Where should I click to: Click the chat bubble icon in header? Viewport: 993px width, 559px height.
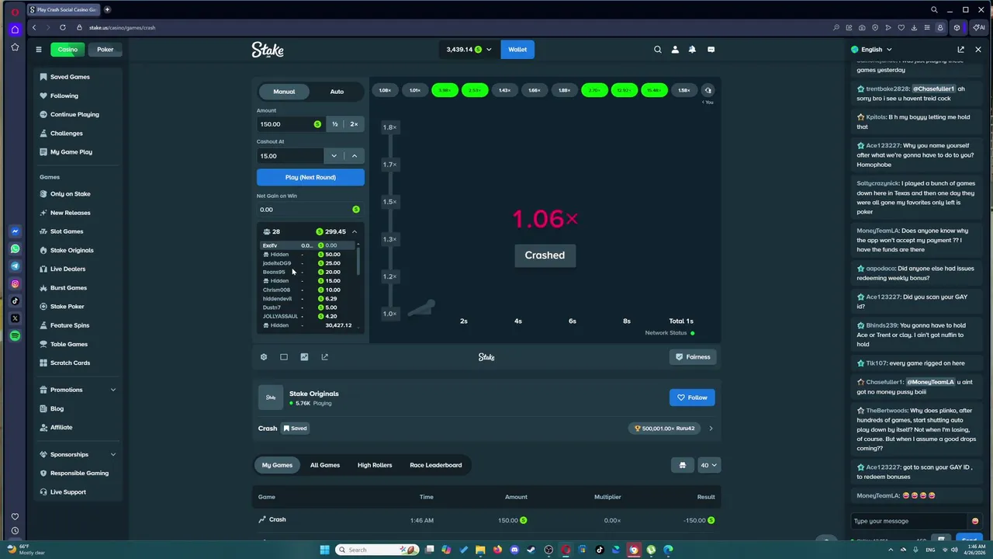click(x=711, y=50)
